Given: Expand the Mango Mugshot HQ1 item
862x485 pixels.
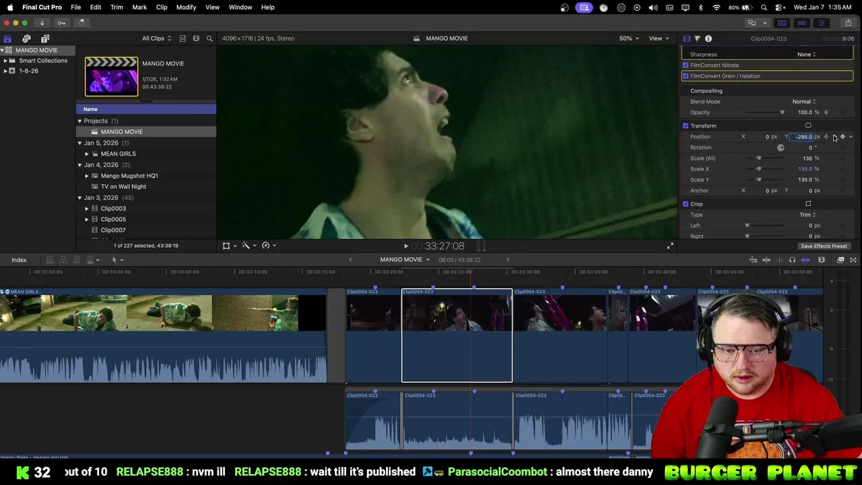Looking at the screenshot, I should [87, 176].
